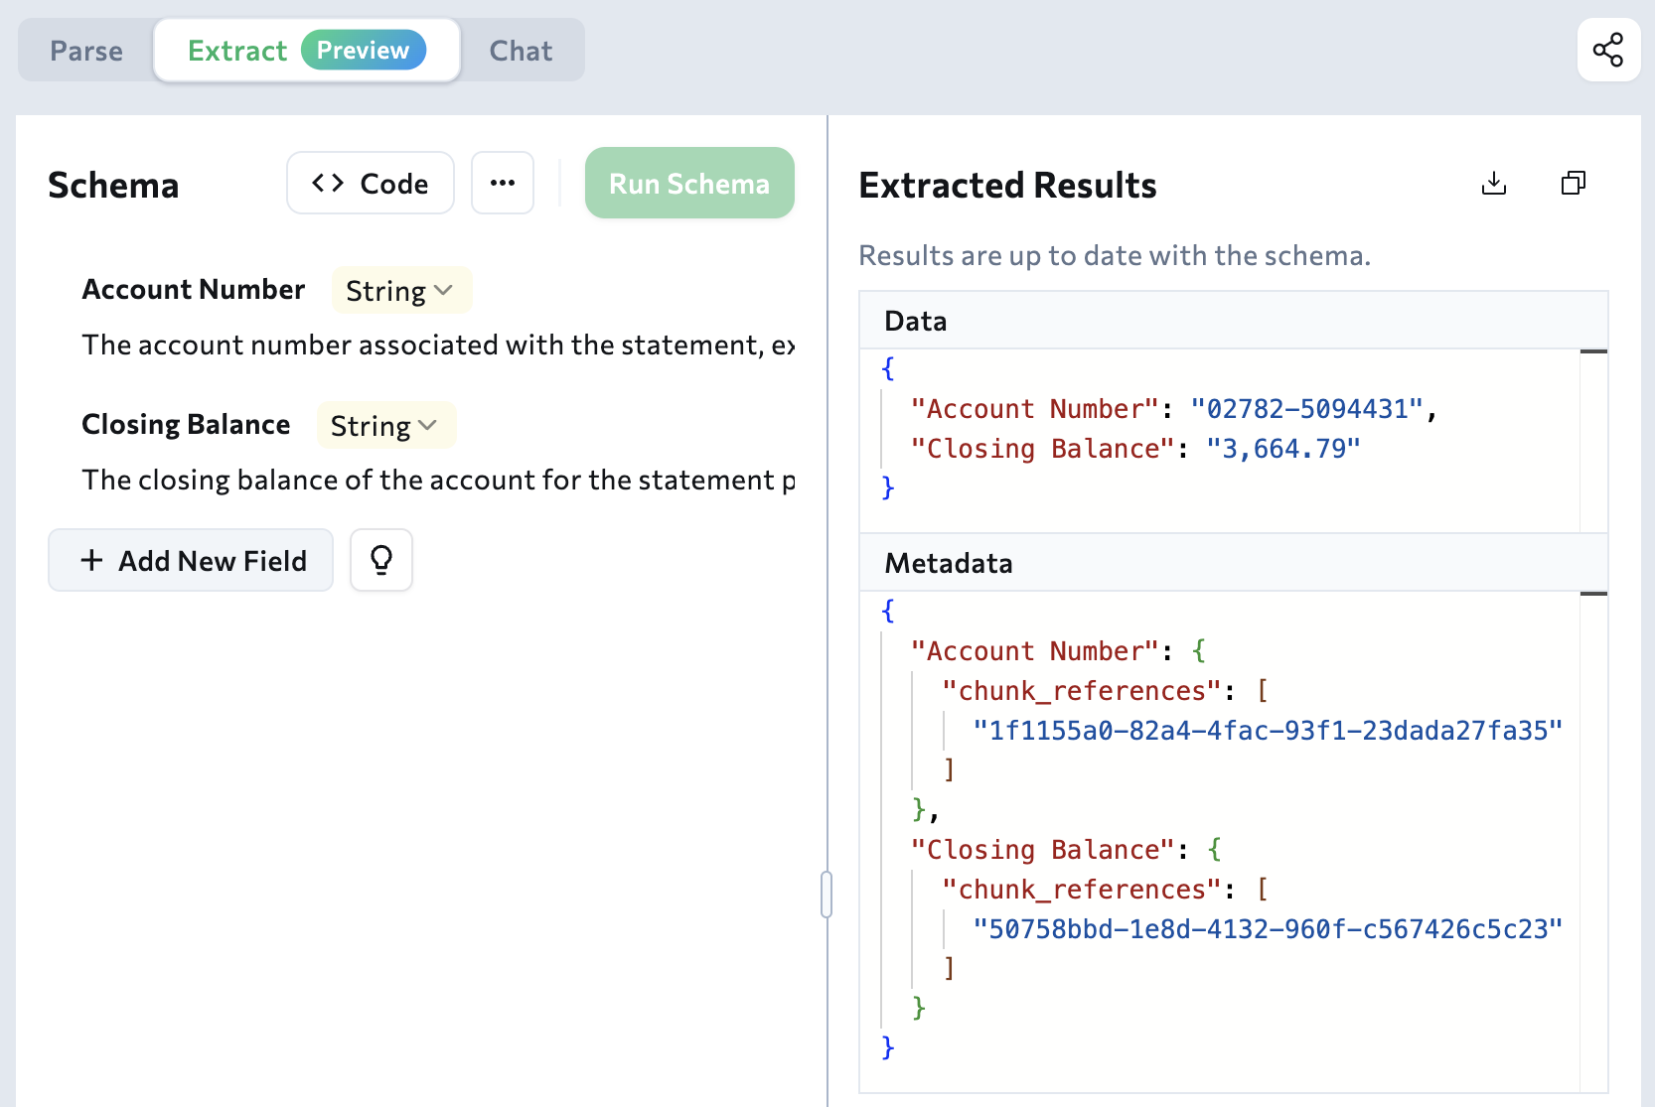This screenshot has height=1107, width=1655.
Task: Click the Extracted Results heading
Action: [1007, 185]
